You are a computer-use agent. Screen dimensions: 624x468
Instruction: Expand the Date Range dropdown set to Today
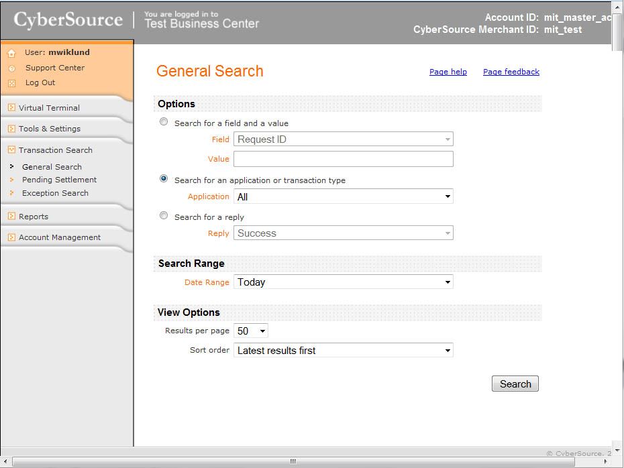click(343, 282)
